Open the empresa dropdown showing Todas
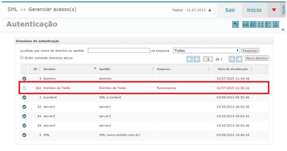287x151 pixels. (207, 51)
